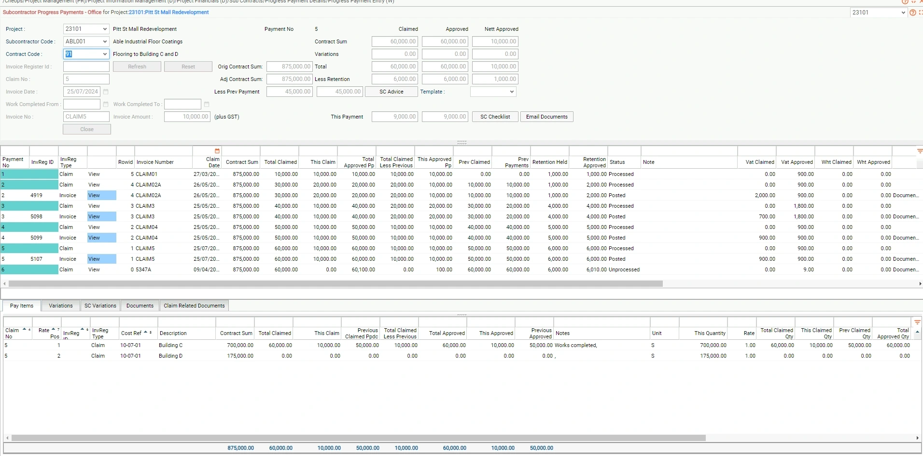The width and height of the screenshot is (923, 456).
Task: Click the SC Advice button
Action: tap(392, 92)
